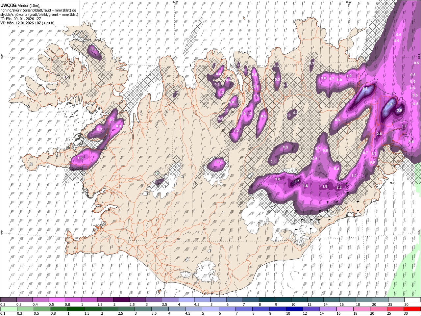
Task: Click the '0.1' label under the rain legend
Action: (2, 314)
